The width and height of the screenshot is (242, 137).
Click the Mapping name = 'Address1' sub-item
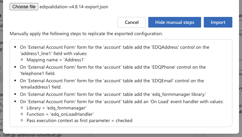tap(56, 60)
